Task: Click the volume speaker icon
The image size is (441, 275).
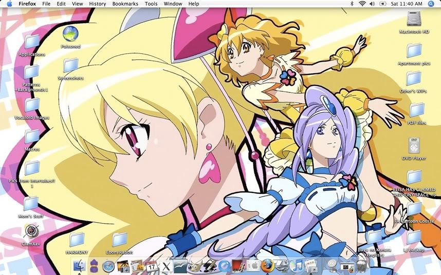Action: 372,4
